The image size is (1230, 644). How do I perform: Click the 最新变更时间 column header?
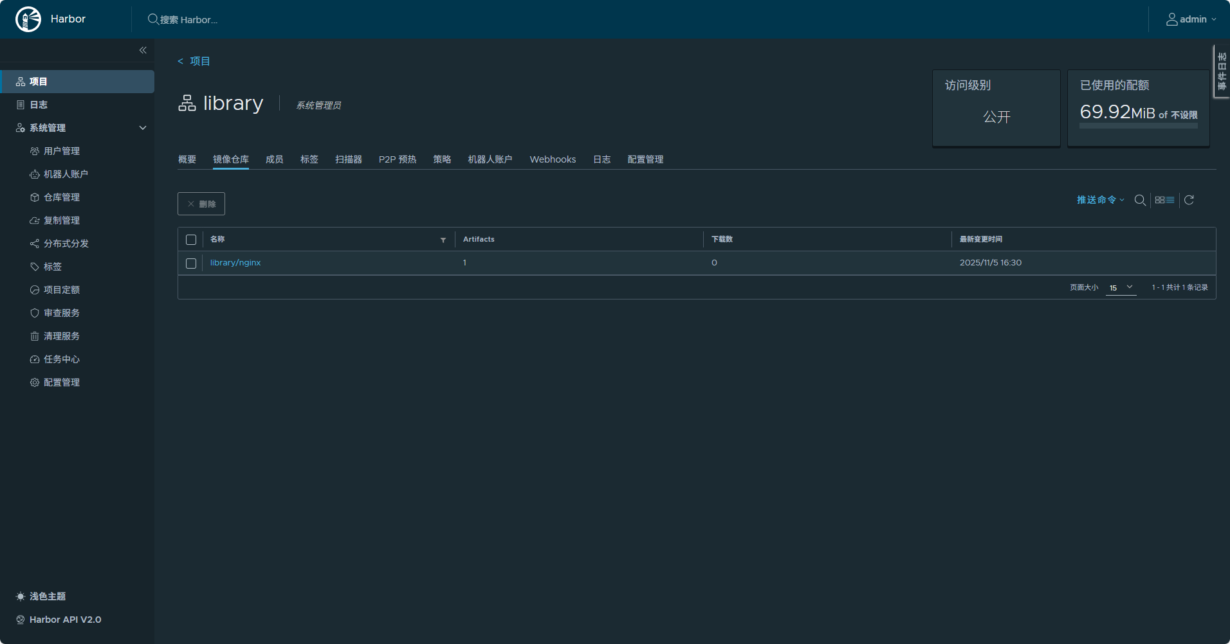[981, 239]
